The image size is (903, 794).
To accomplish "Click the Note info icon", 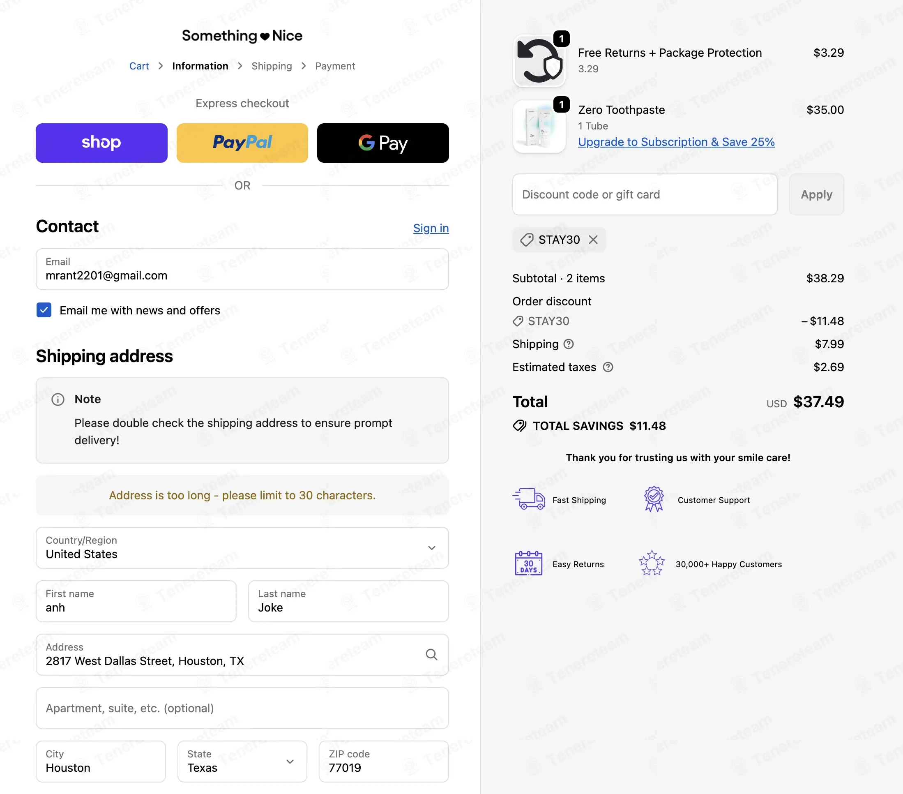I will (x=58, y=399).
